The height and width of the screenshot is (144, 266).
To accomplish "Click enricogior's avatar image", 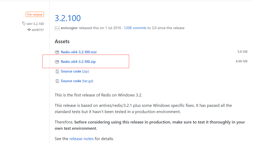I will [57, 28].
